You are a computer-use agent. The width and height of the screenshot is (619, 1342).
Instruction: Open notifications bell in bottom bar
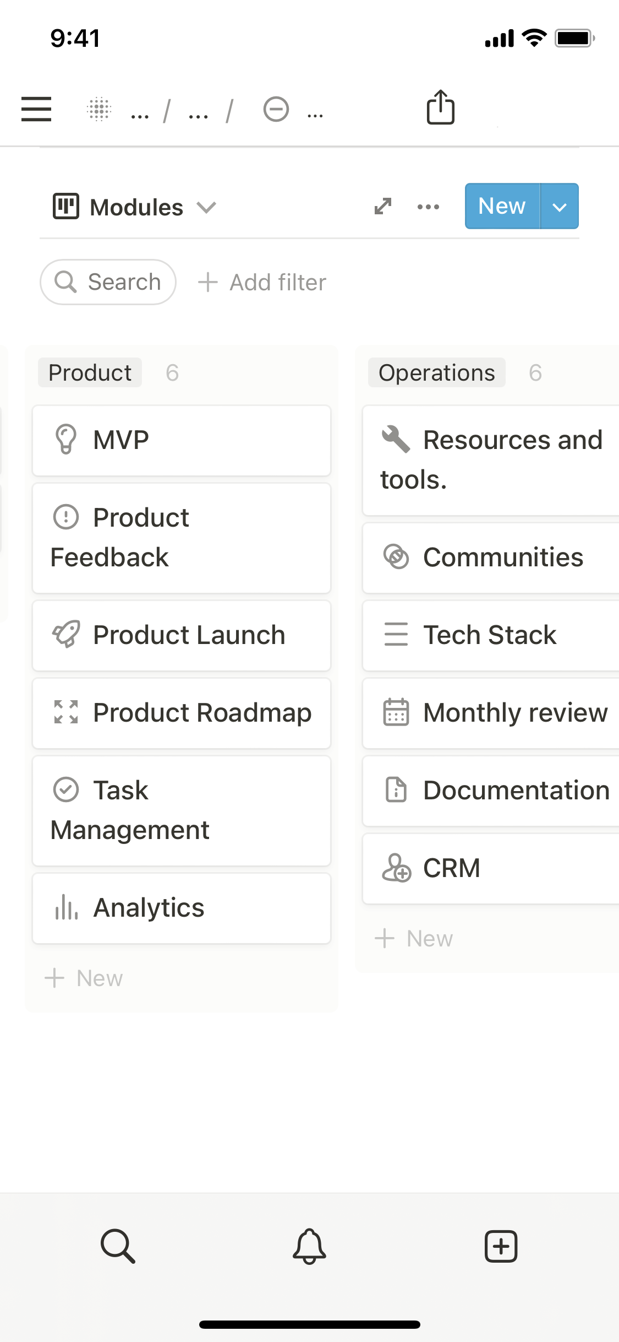[x=309, y=1246]
